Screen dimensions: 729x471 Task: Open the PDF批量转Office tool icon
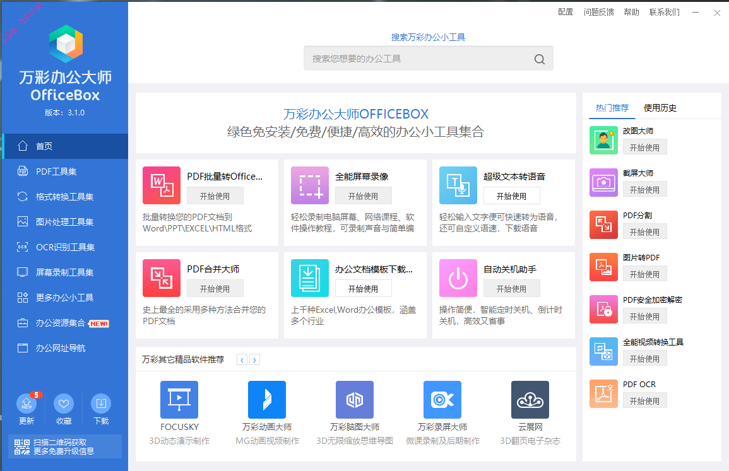[162, 185]
